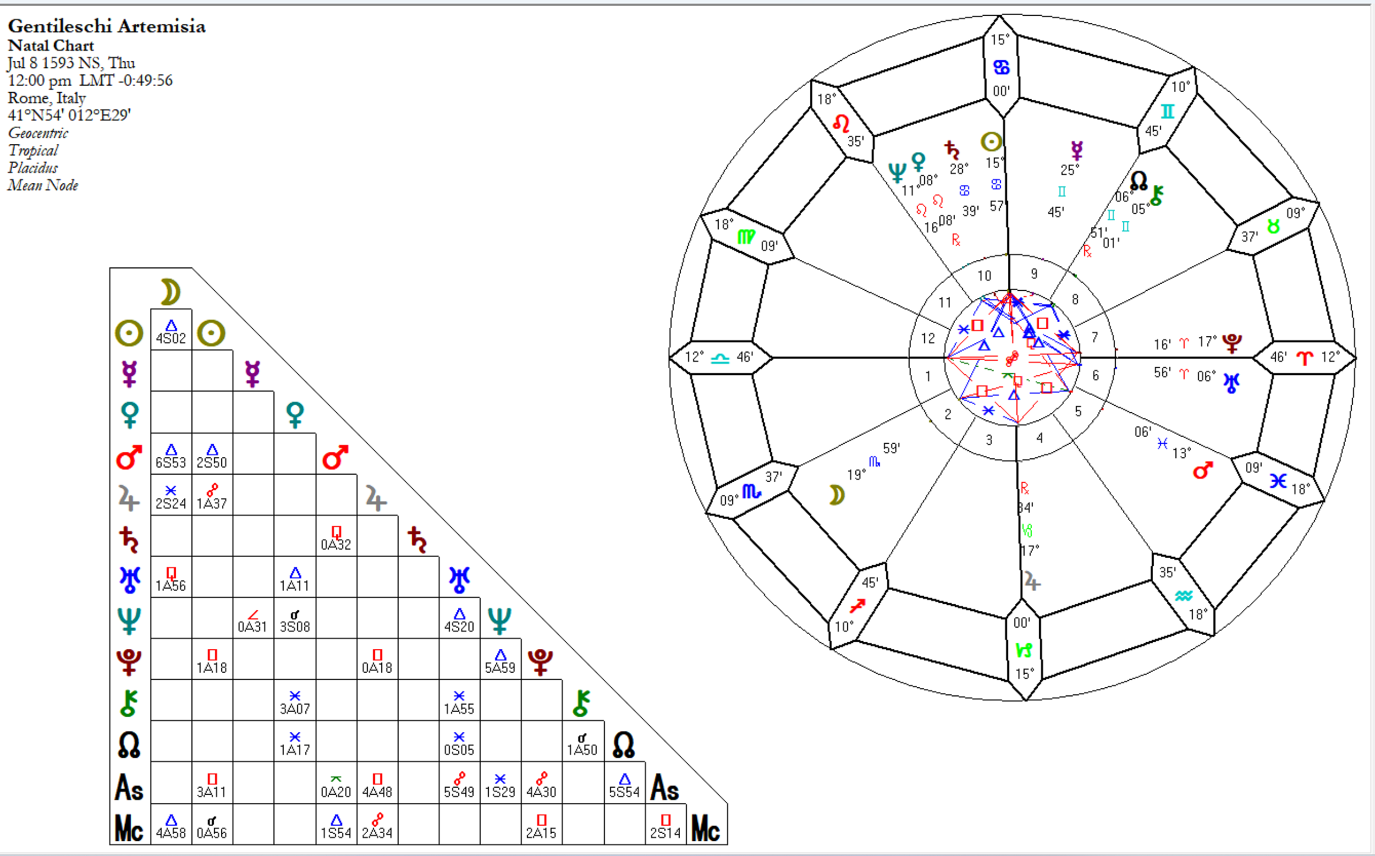Click the Neptune glyph in the chart wheel
Viewport: 1375px width, 856px height.
[x=897, y=173]
